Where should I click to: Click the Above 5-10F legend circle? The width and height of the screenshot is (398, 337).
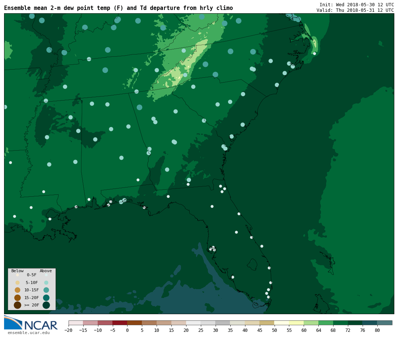point(46,282)
